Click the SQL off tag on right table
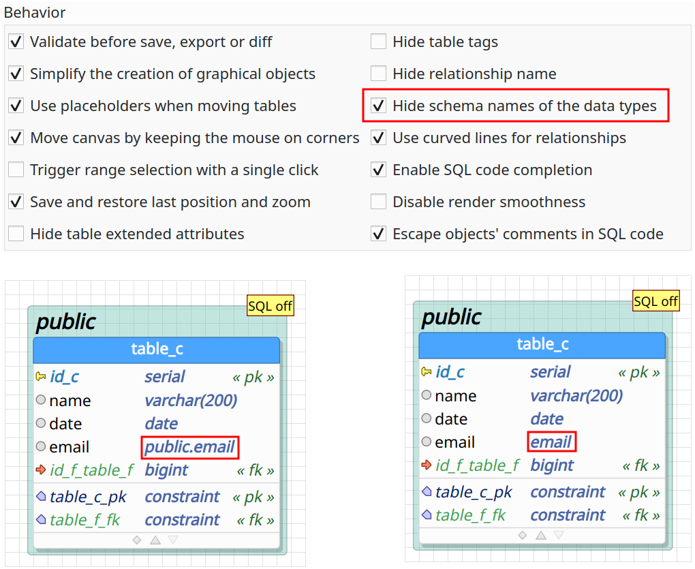The width and height of the screenshot is (695, 569). click(655, 301)
